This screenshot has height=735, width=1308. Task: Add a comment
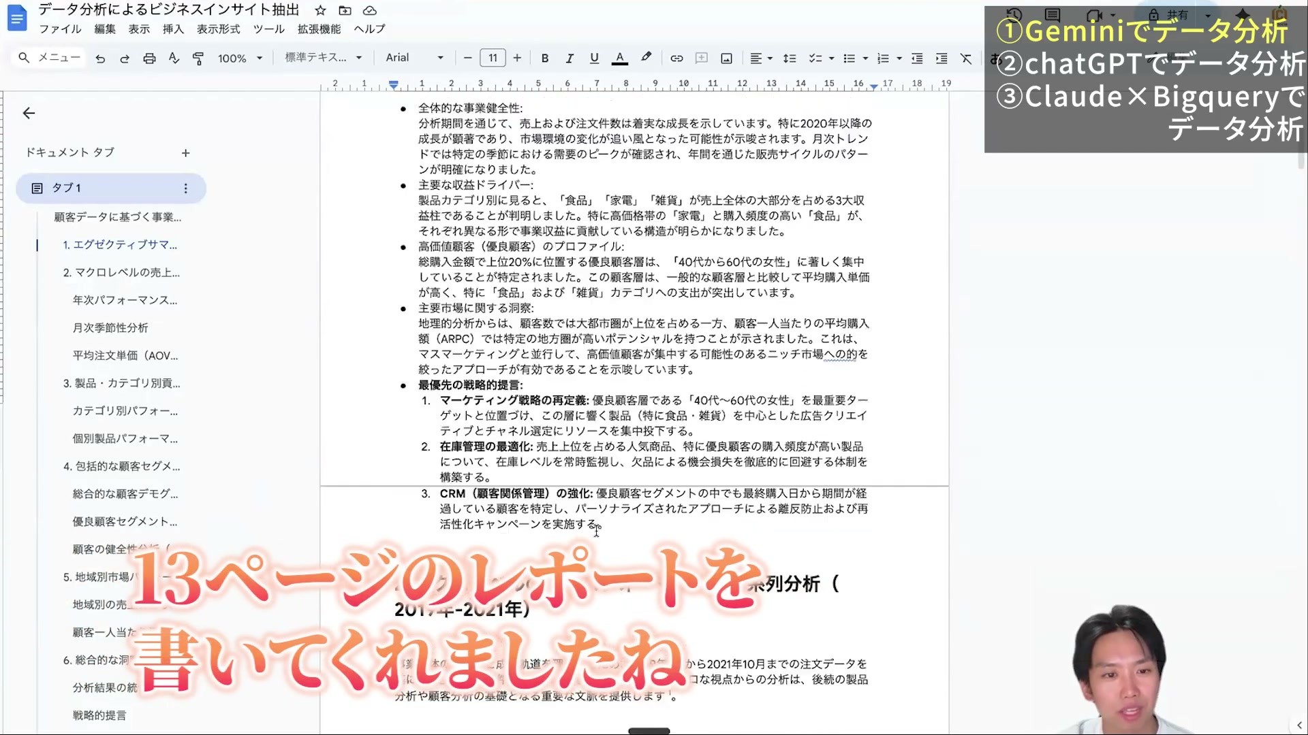(x=701, y=59)
